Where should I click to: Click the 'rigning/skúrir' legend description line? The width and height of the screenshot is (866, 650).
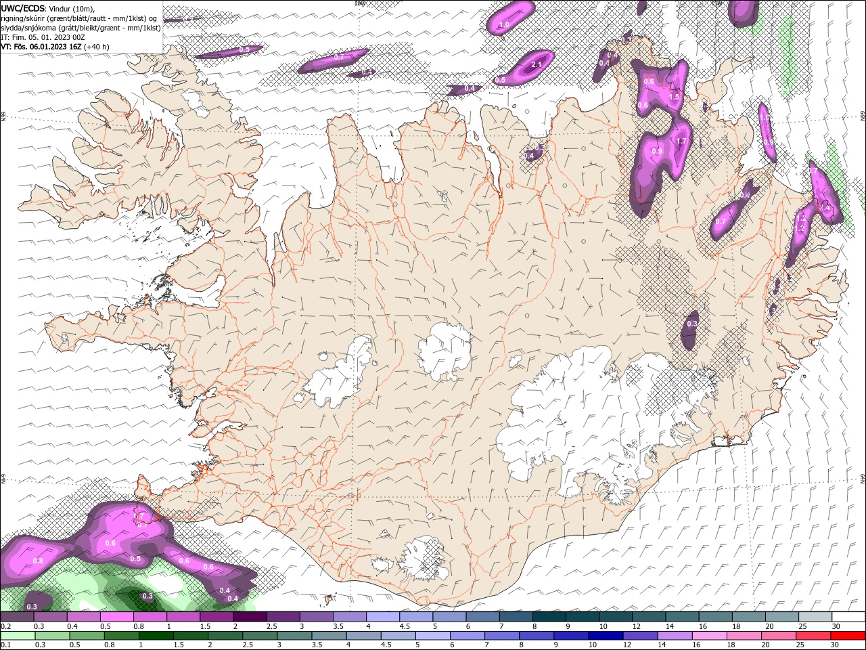pyautogui.click(x=78, y=18)
